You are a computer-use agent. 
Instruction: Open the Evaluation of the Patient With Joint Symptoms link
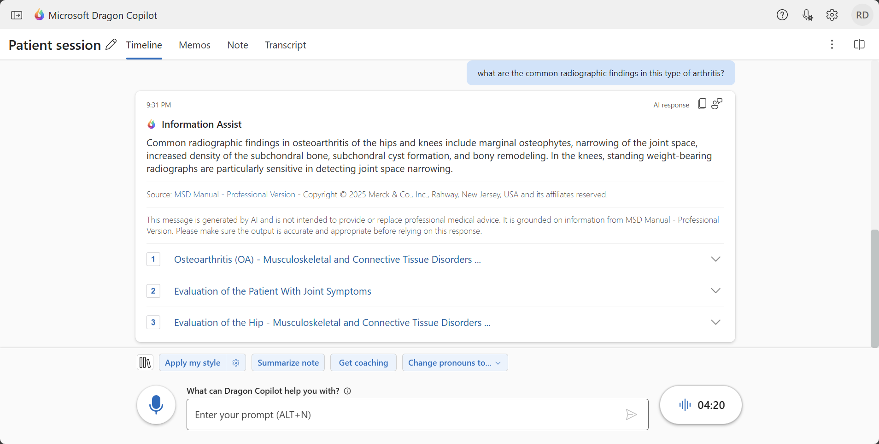[x=273, y=291]
